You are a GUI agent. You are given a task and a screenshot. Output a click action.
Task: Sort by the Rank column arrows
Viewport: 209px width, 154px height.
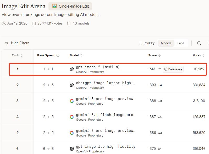(21, 55)
